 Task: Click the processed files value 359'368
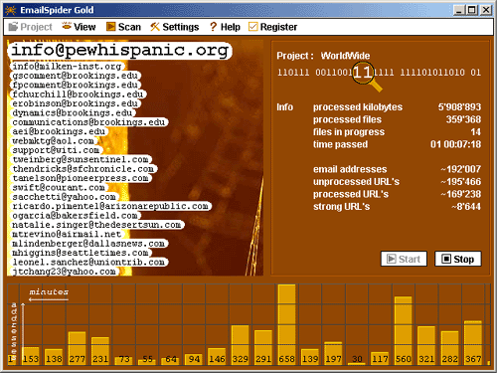(x=463, y=119)
